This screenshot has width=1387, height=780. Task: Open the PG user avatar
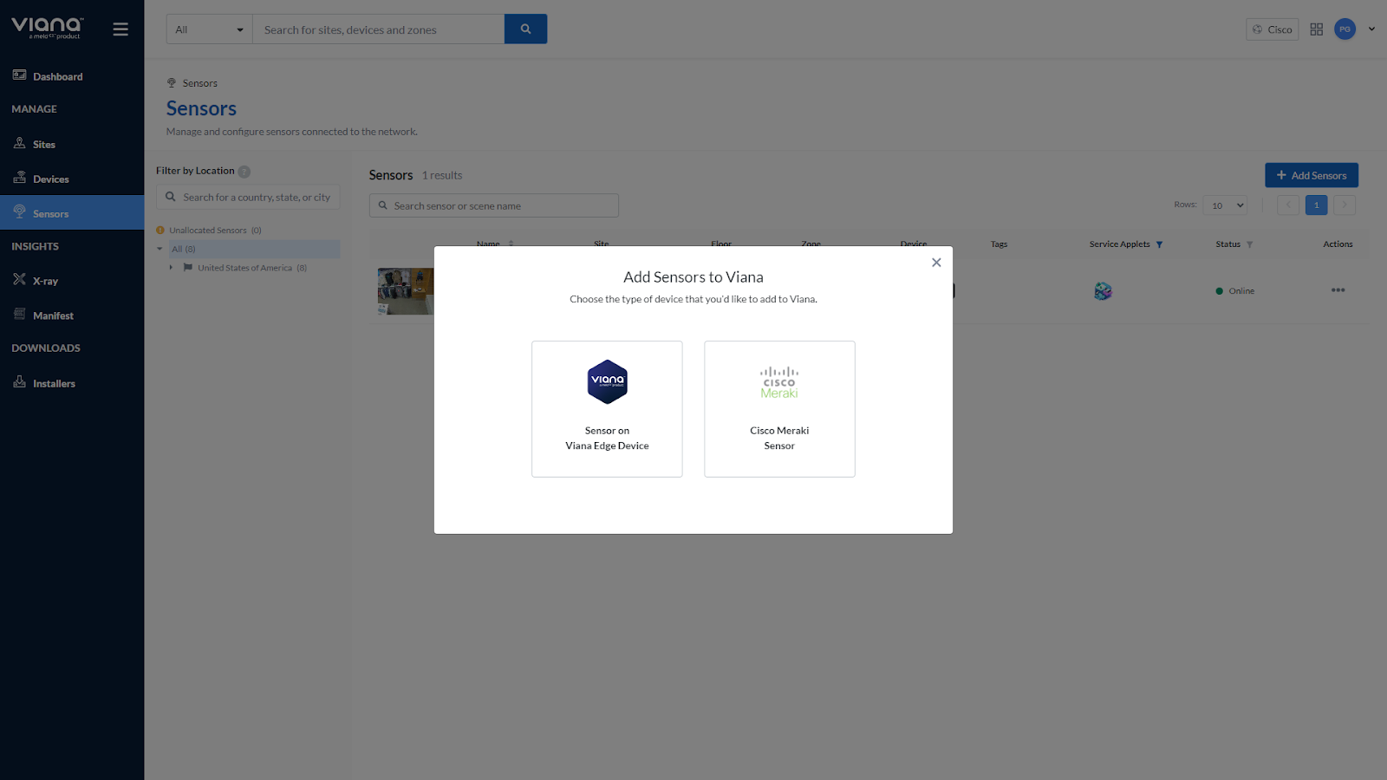click(1345, 29)
